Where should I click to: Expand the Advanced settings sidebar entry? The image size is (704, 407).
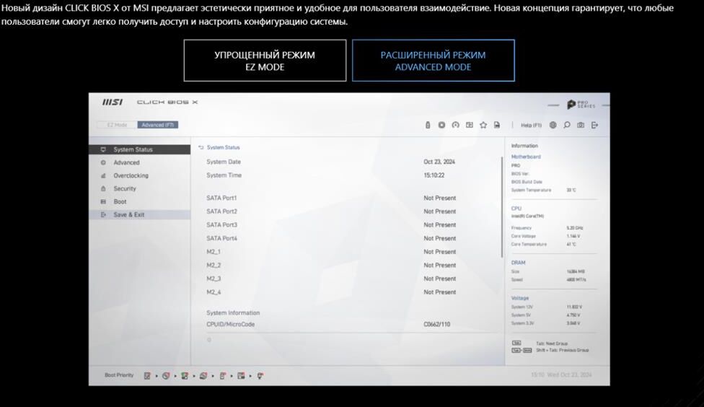tap(126, 162)
